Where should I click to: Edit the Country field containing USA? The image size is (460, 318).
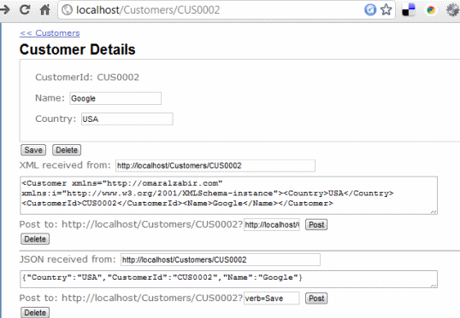(x=127, y=119)
